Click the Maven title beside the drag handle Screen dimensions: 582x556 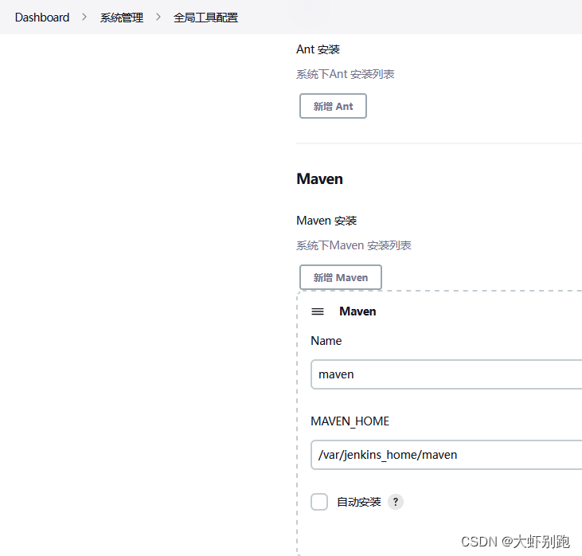click(x=357, y=311)
